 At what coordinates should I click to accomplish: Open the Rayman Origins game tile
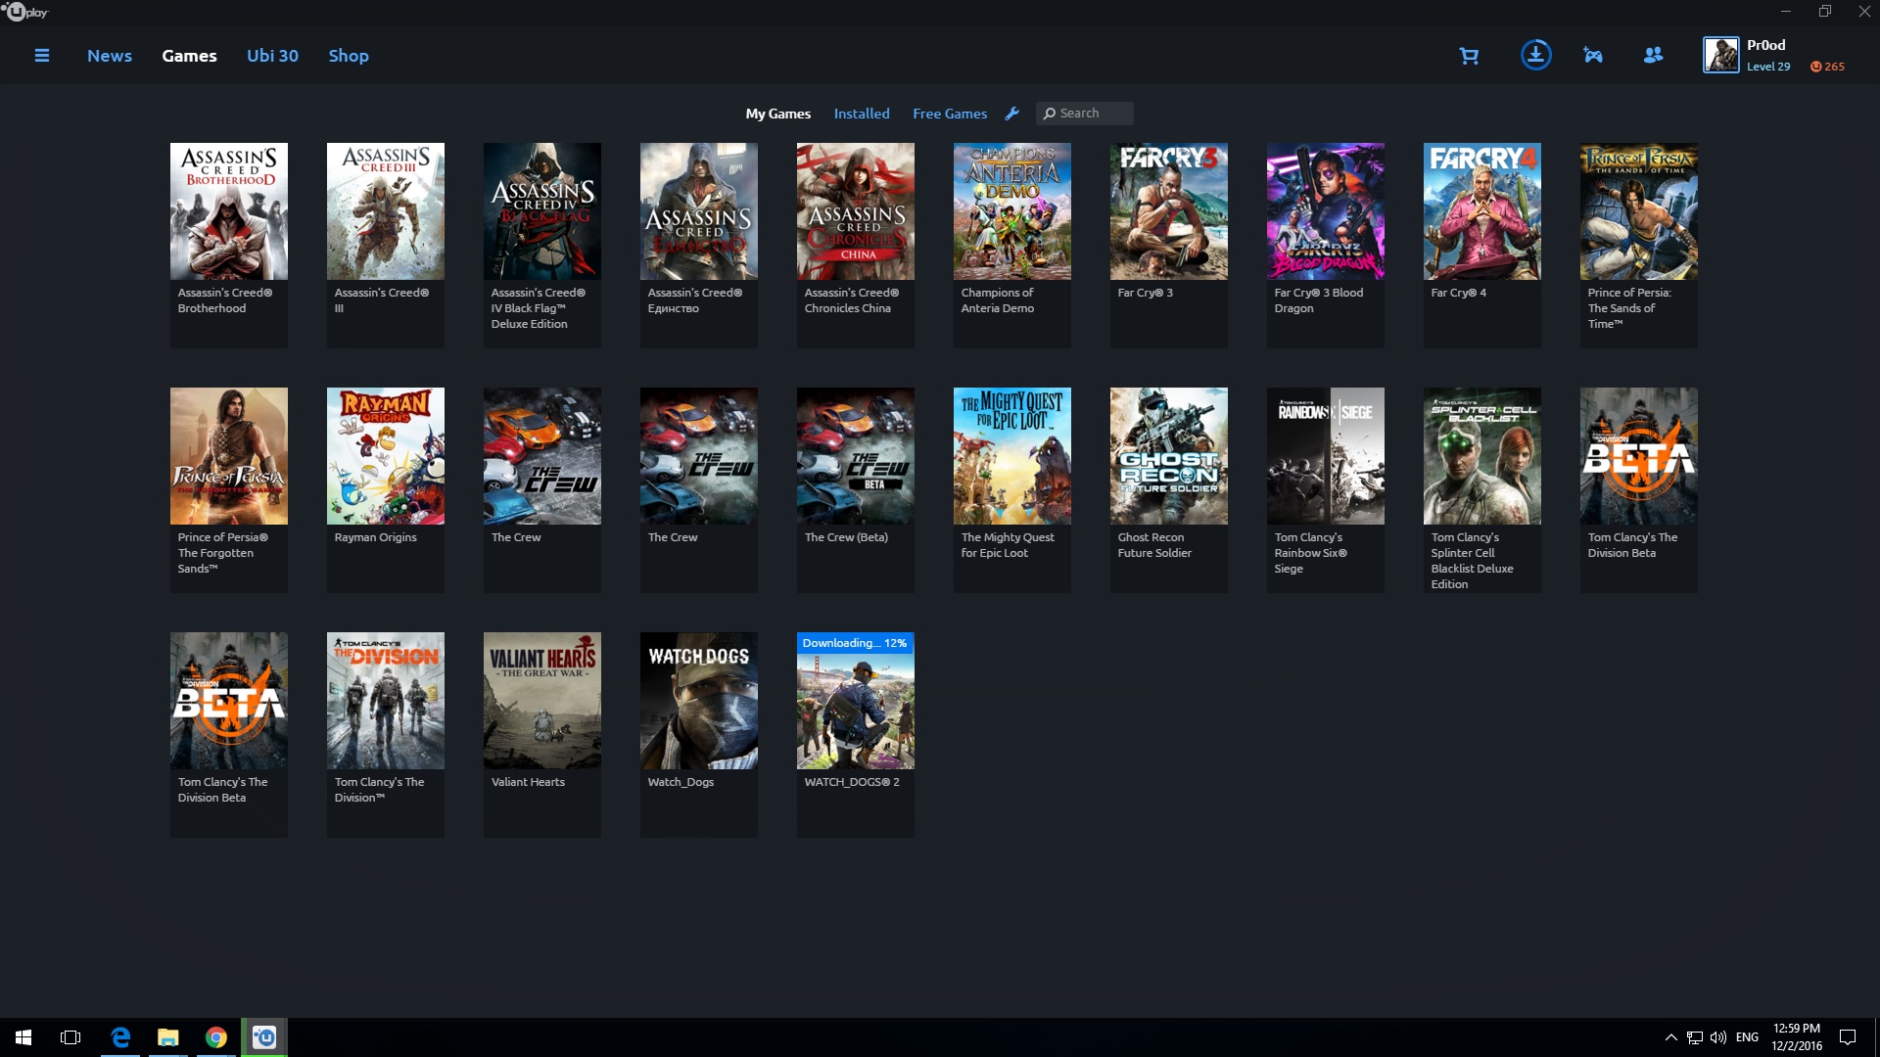[x=385, y=456]
